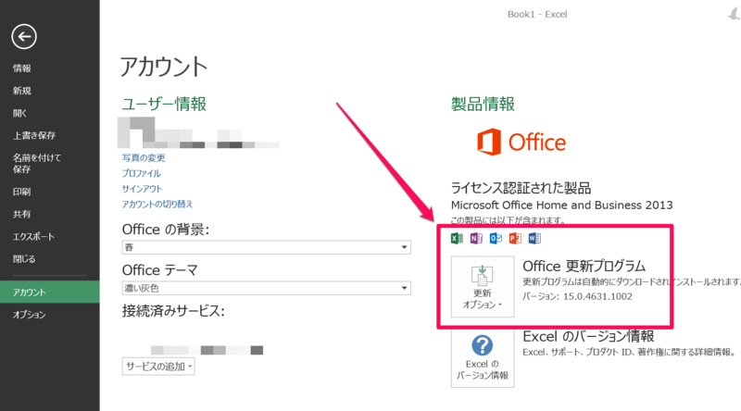Choose 閉じる in the sidebar
Screen dimensions: 741x411
pyautogui.click(x=24, y=259)
